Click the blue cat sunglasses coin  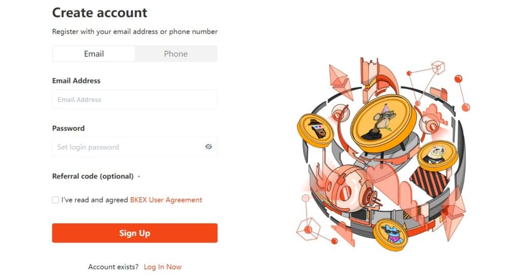point(391,234)
